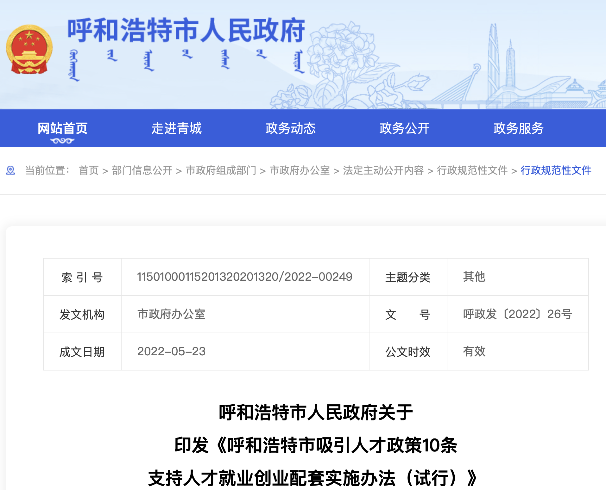
Task: Click the index number 11501000115201320201320/2022-00249
Action: [244, 277]
